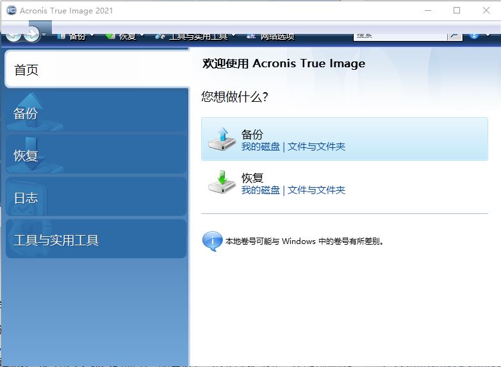Open 日志 in the left sidebar
501x367 pixels.
pyautogui.click(x=96, y=197)
